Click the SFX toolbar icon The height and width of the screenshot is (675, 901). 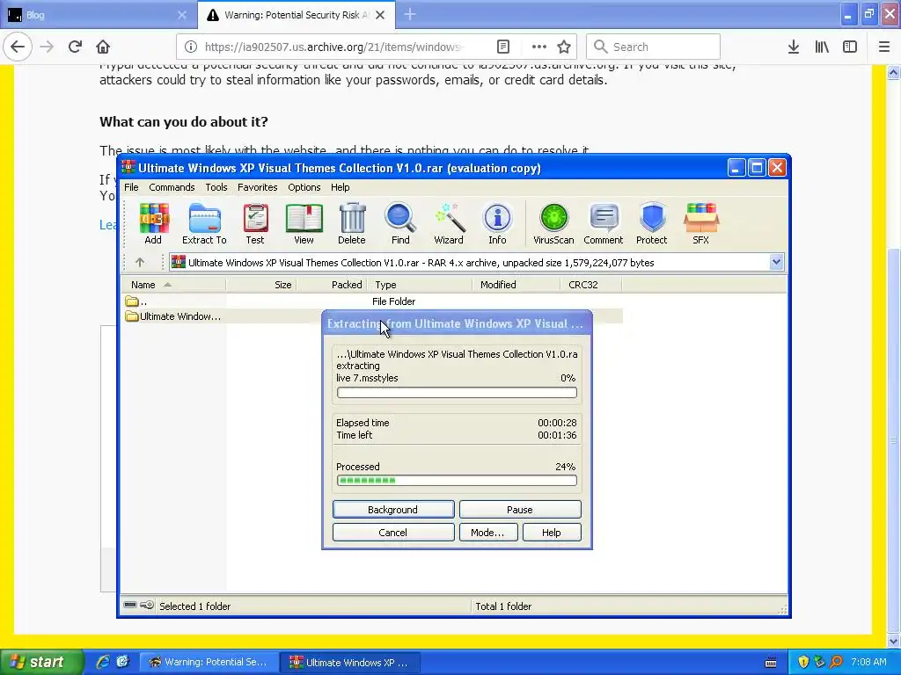(x=701, y=224)
